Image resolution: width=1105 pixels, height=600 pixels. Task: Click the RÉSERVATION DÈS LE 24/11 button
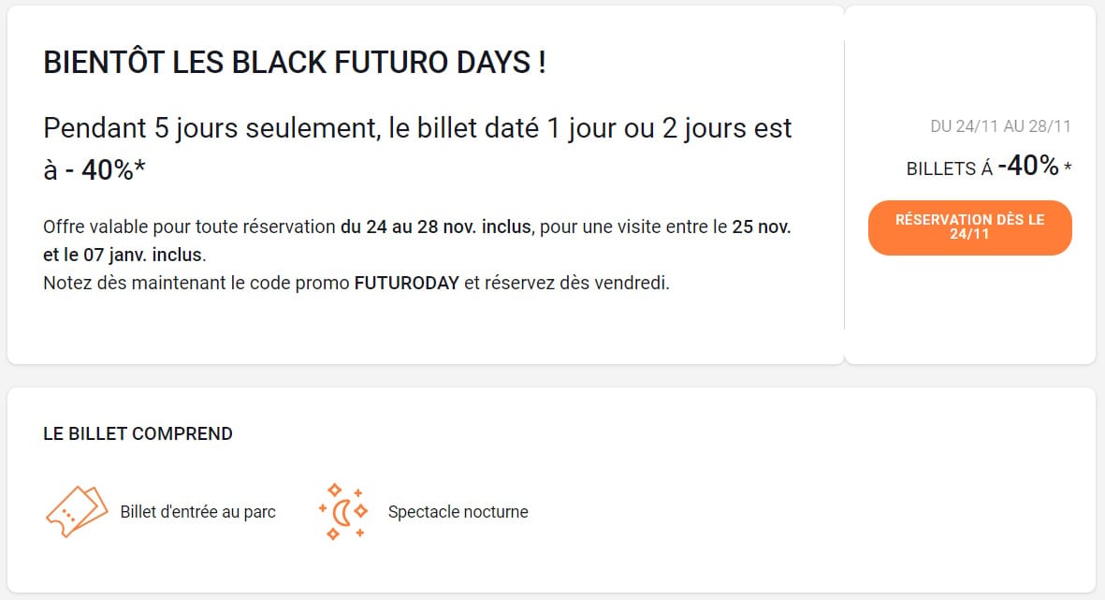tap(969, 227)
